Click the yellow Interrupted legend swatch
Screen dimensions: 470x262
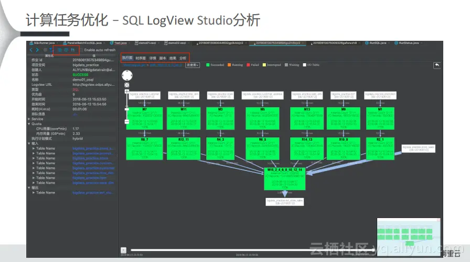(264, 65)
